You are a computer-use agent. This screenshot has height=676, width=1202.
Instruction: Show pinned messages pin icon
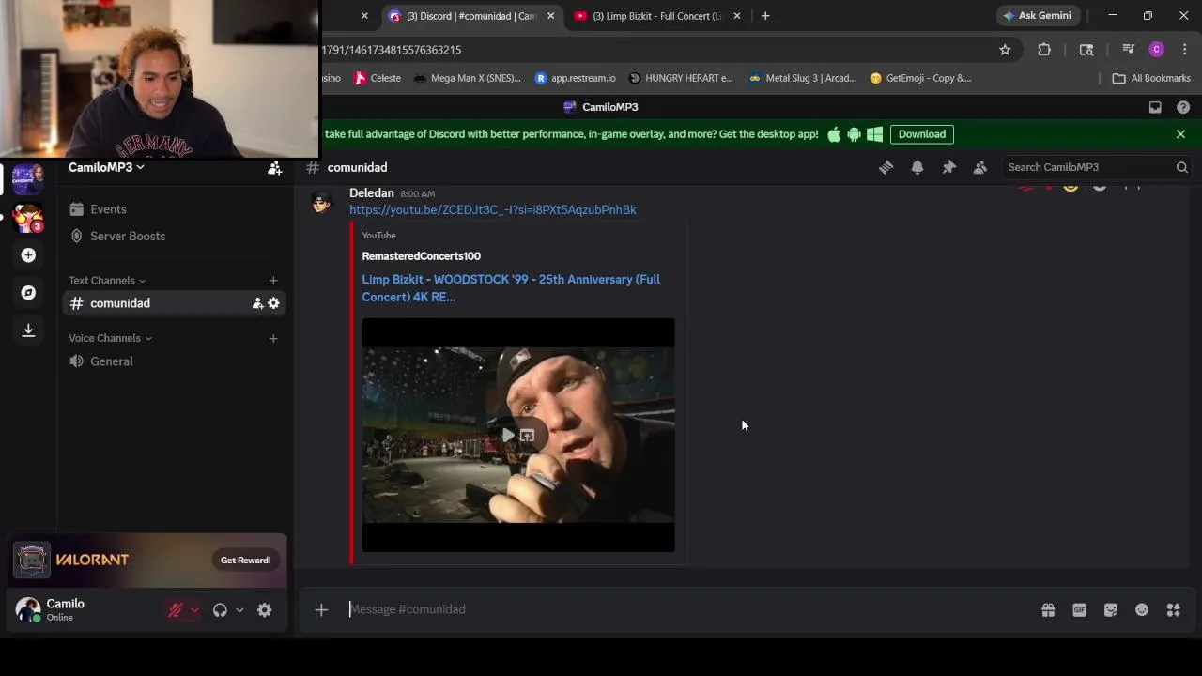click(948, 167)
